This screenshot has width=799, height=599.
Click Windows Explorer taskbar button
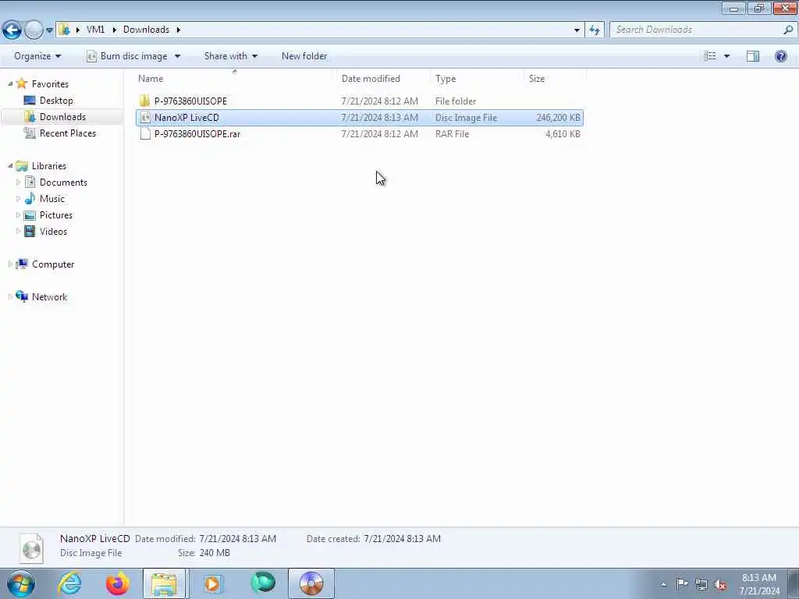(165, 583)
